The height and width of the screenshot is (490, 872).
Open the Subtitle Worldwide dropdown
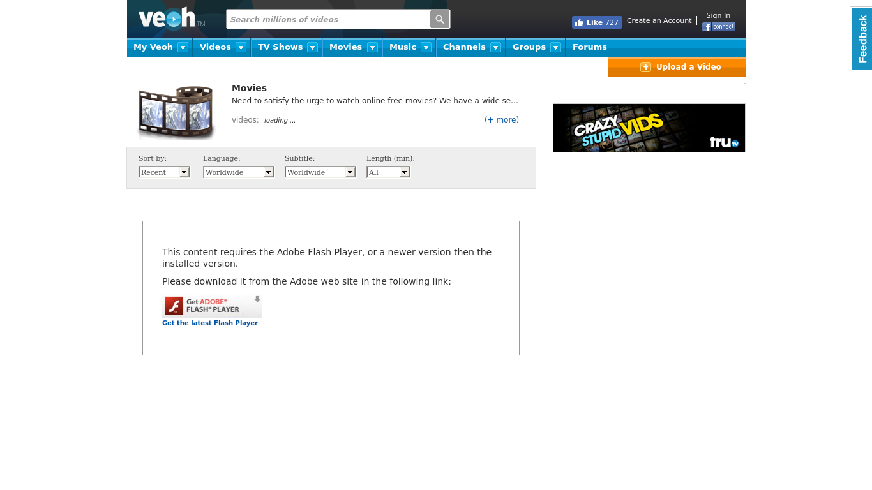click(x=320, y=172)
